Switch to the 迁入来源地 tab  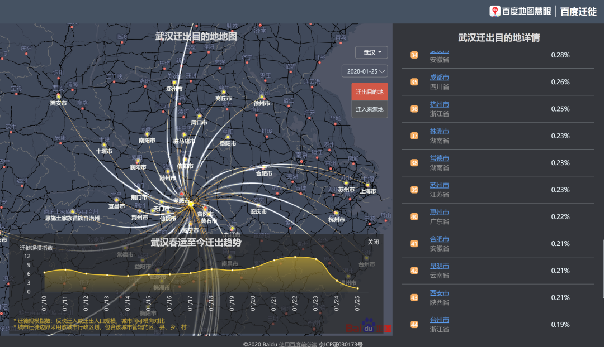pyautogui.click(x=370, y=109)
